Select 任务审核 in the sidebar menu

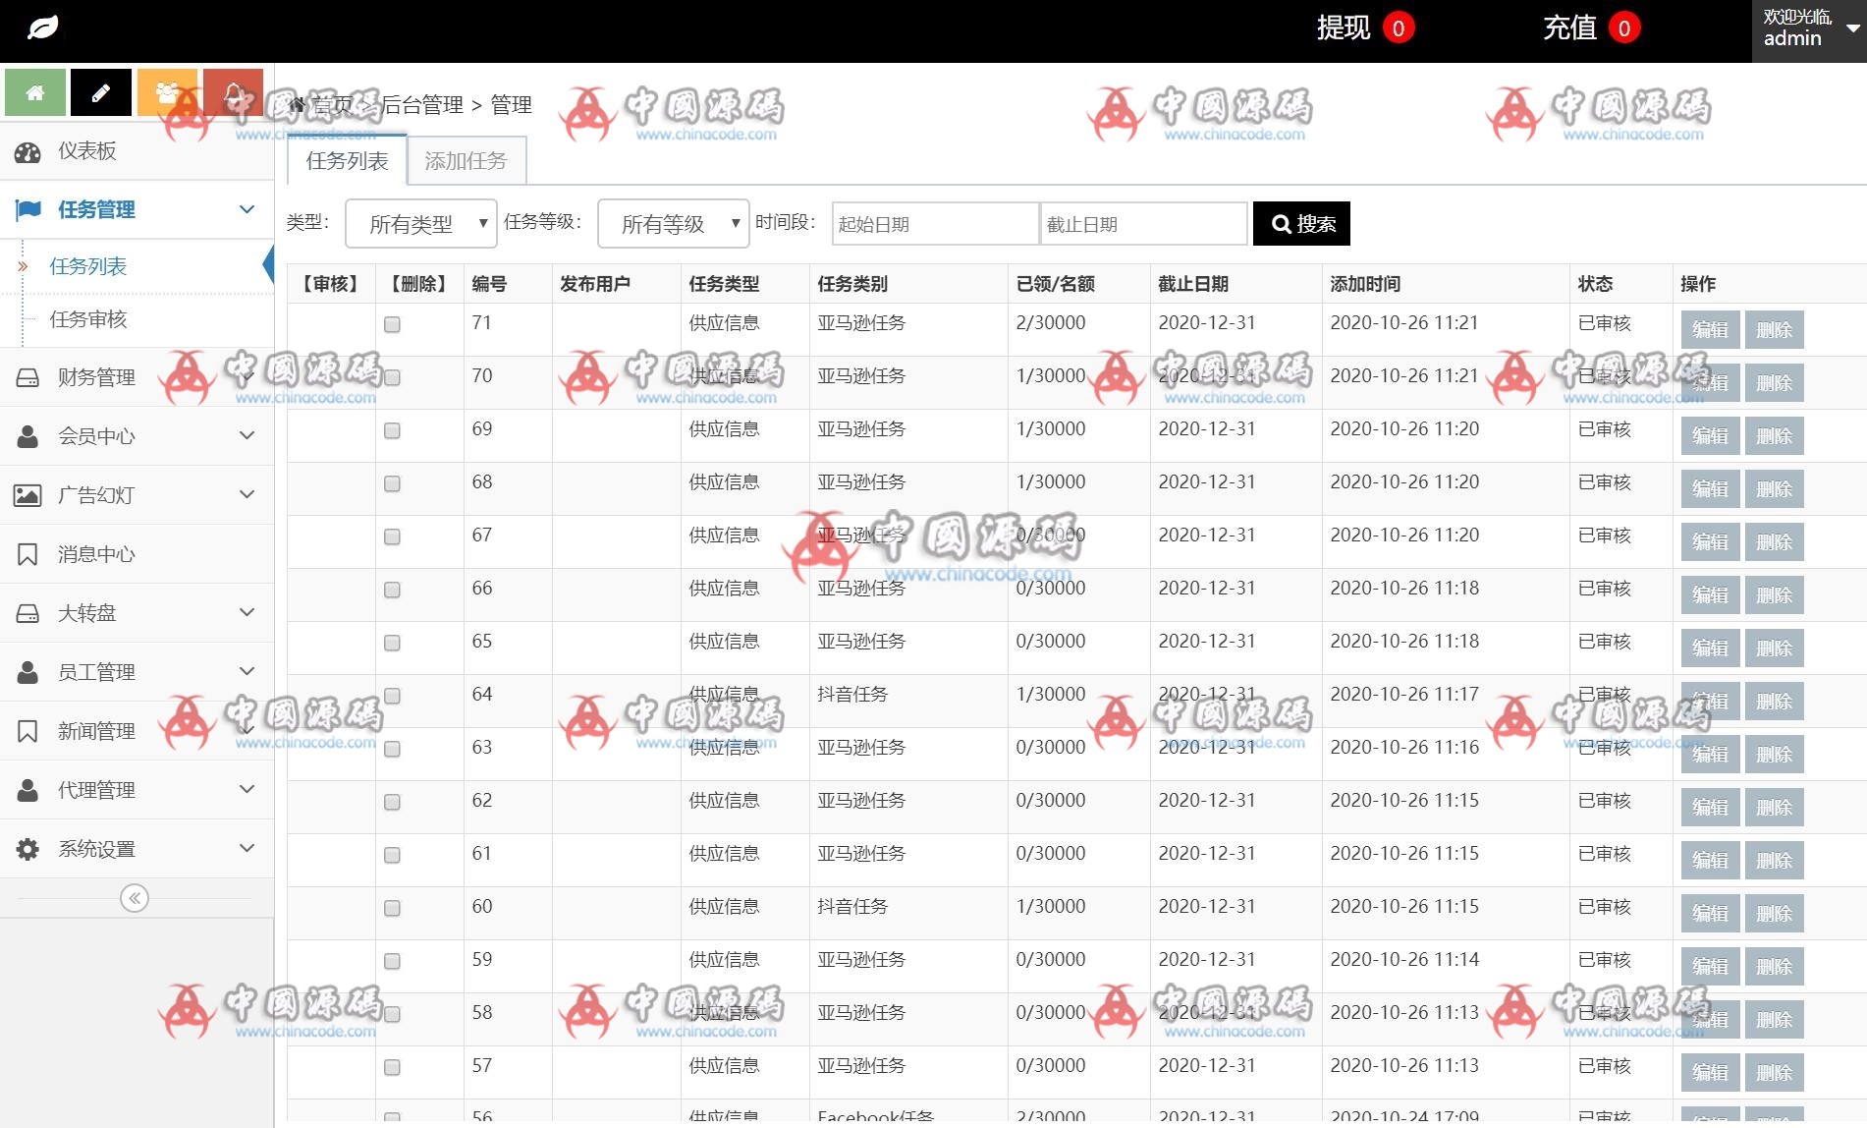[x=88, y=319]
